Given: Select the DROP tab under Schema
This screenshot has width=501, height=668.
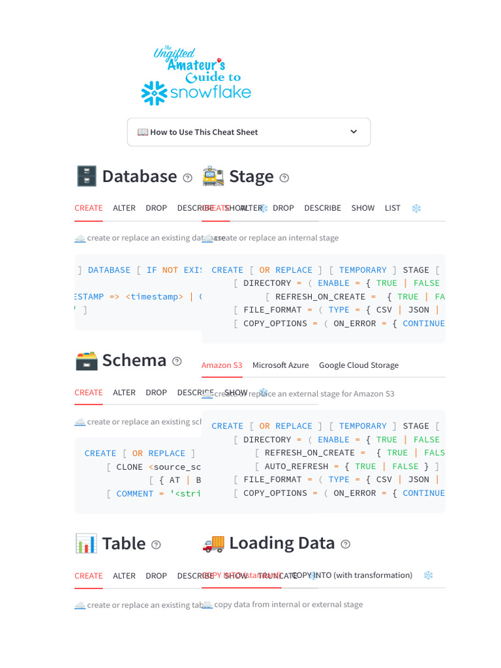Looking at the screenshot, I should coord(156,393).
